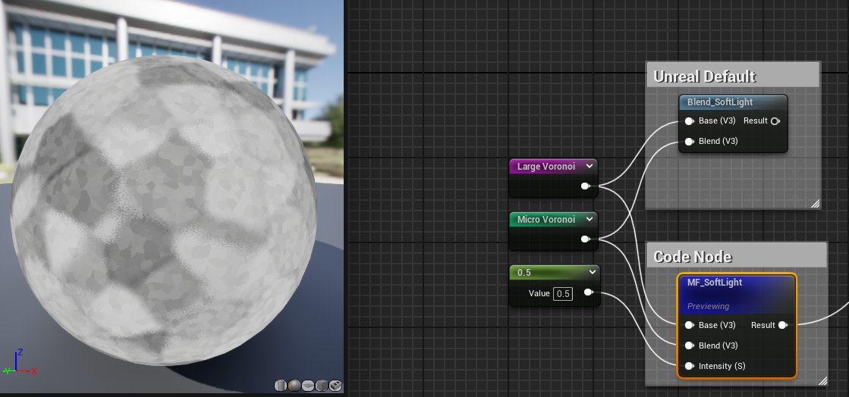Viewport: 849px width, 397px height.
Task: Use the custom mesh block preview icon
Action: [x=335, y=385]
